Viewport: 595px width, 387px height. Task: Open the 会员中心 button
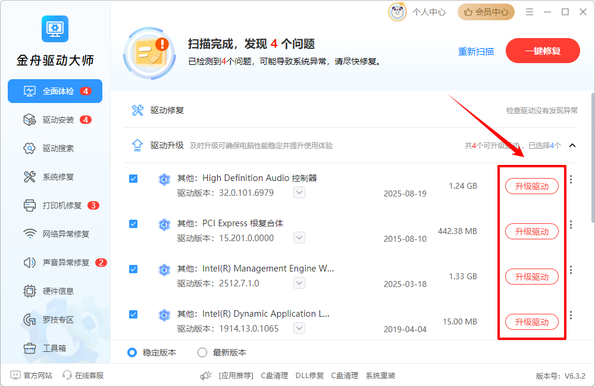[x=486, y=12]
